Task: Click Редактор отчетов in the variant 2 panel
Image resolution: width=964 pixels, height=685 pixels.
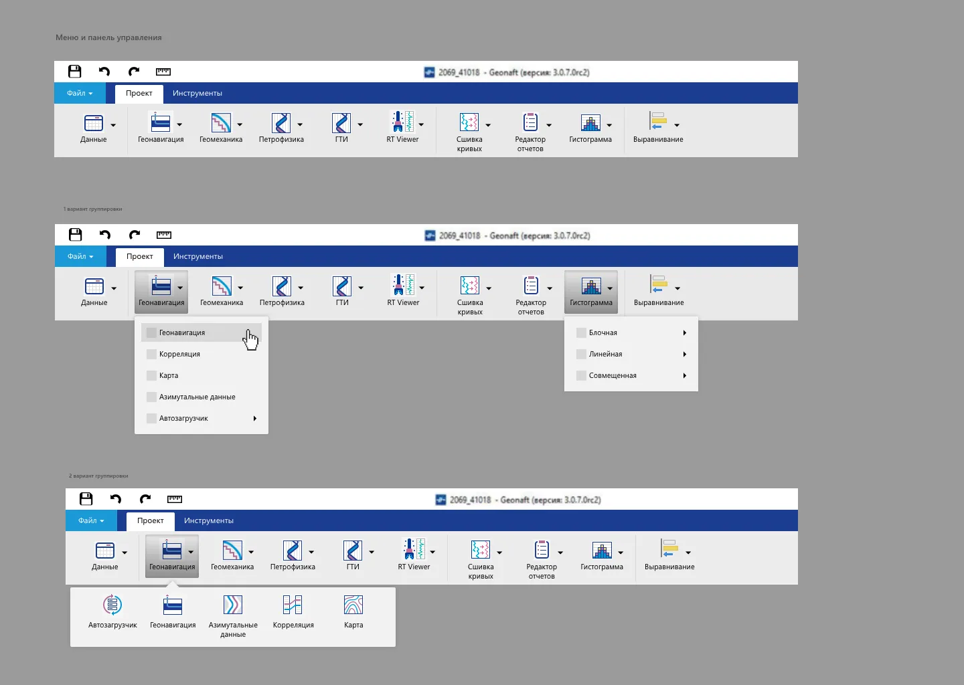Action: (x=542, y=559)
